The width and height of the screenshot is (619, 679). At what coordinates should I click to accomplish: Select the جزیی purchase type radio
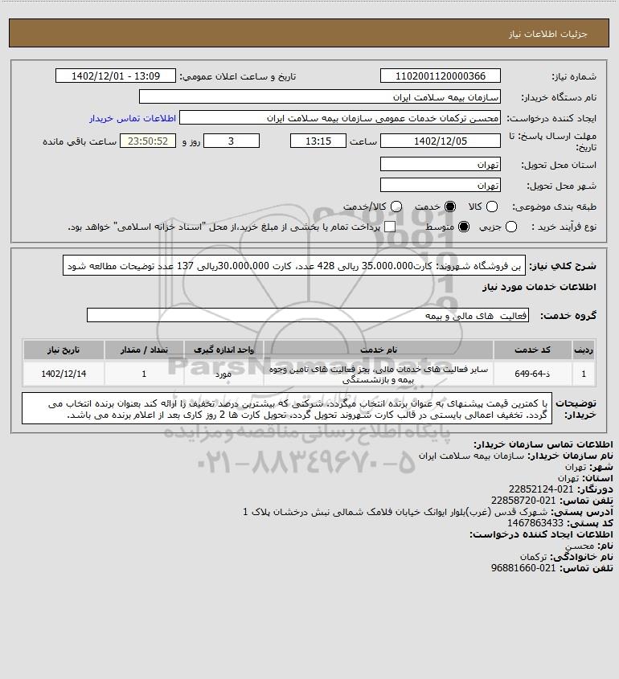pos(511,227)
